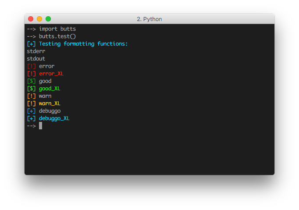Click the cyan "debuggo_XL" text
This screenshot has height=210, width=299.
(x=54, y=118)
